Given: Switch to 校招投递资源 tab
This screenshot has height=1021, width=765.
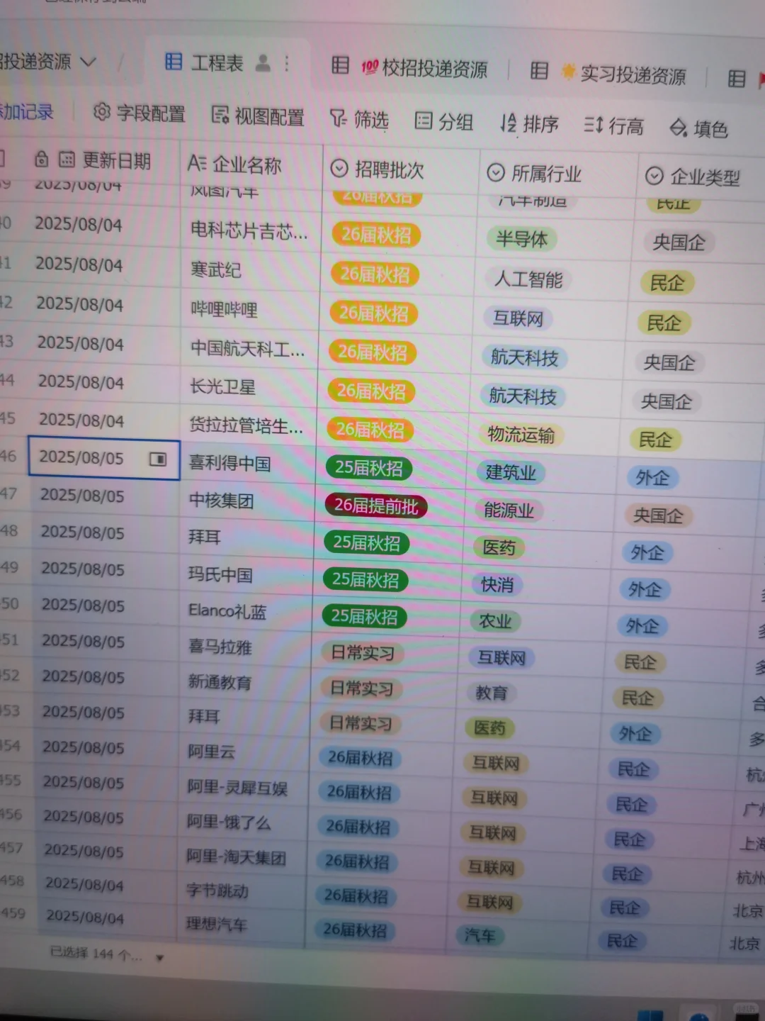Looking at the screenshot, I should click(434, 69).
